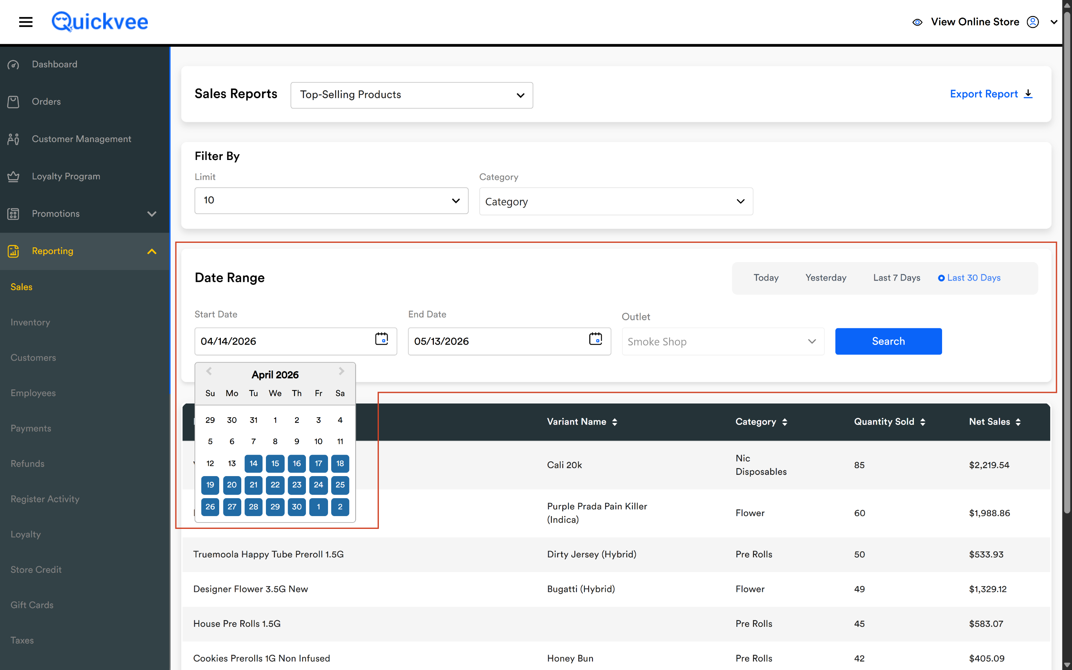This screenshot has width=1072, height=670.
Task: Select the Last 7 Days option
Action: [897, 278]
